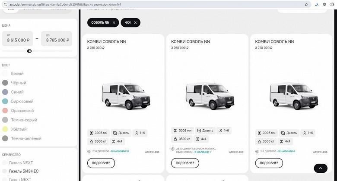
Task: Select the Белый color filter
Action: coord(5,74)
